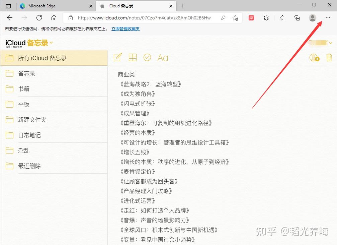Screen dimensions: 337x245
Task: Add people to share this note
Action: coord(314,58)
